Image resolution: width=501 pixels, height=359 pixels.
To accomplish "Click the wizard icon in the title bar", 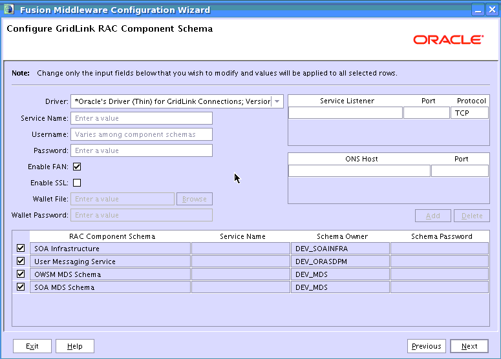I will [x=9, y=9].
